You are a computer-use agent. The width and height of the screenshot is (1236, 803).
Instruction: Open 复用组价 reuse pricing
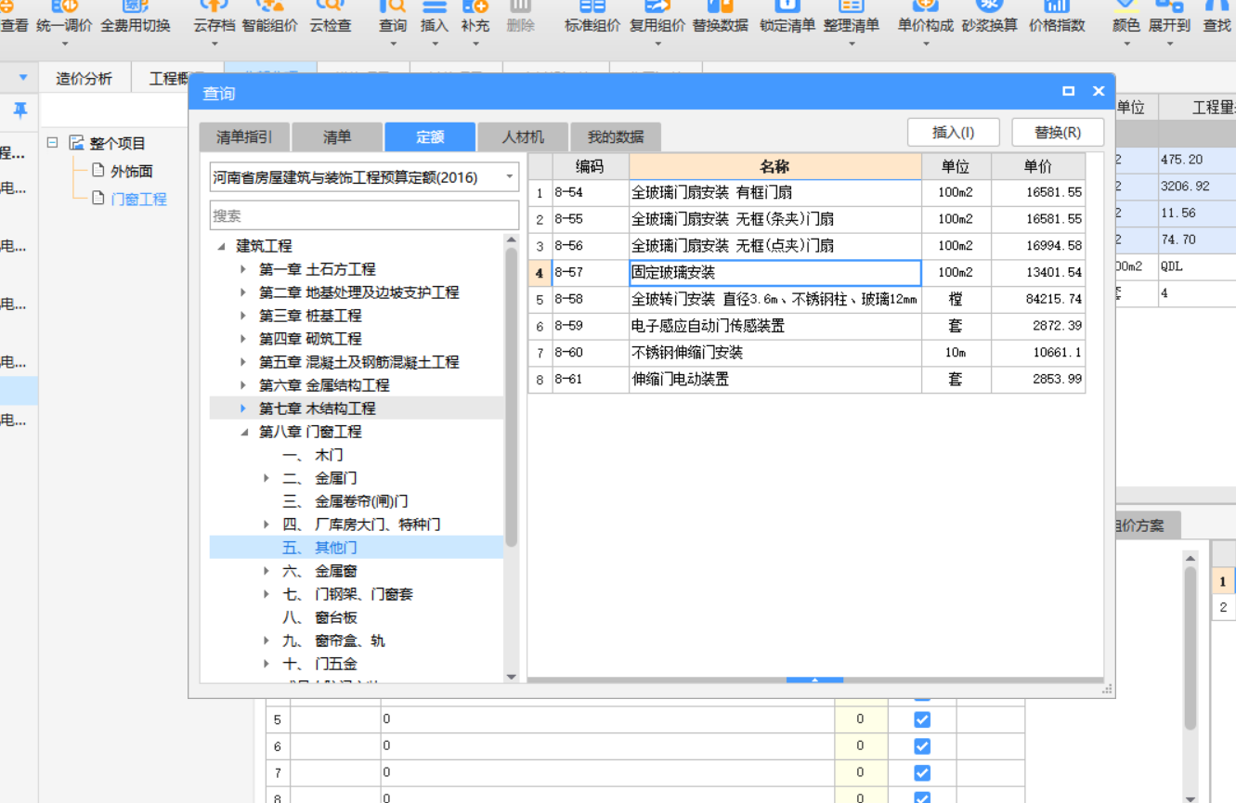pyautogui.click(x=657, y=18)
